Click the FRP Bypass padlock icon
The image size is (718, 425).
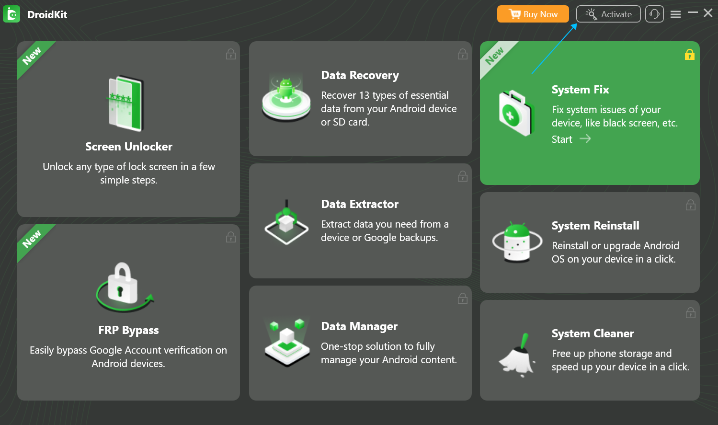(125, 287)
